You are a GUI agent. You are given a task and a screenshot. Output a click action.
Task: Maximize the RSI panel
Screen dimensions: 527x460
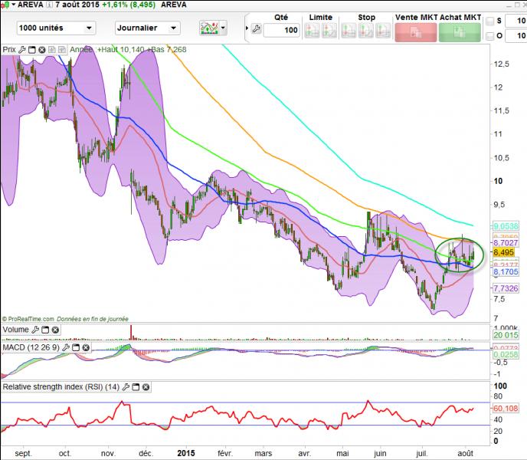point(136,387)
